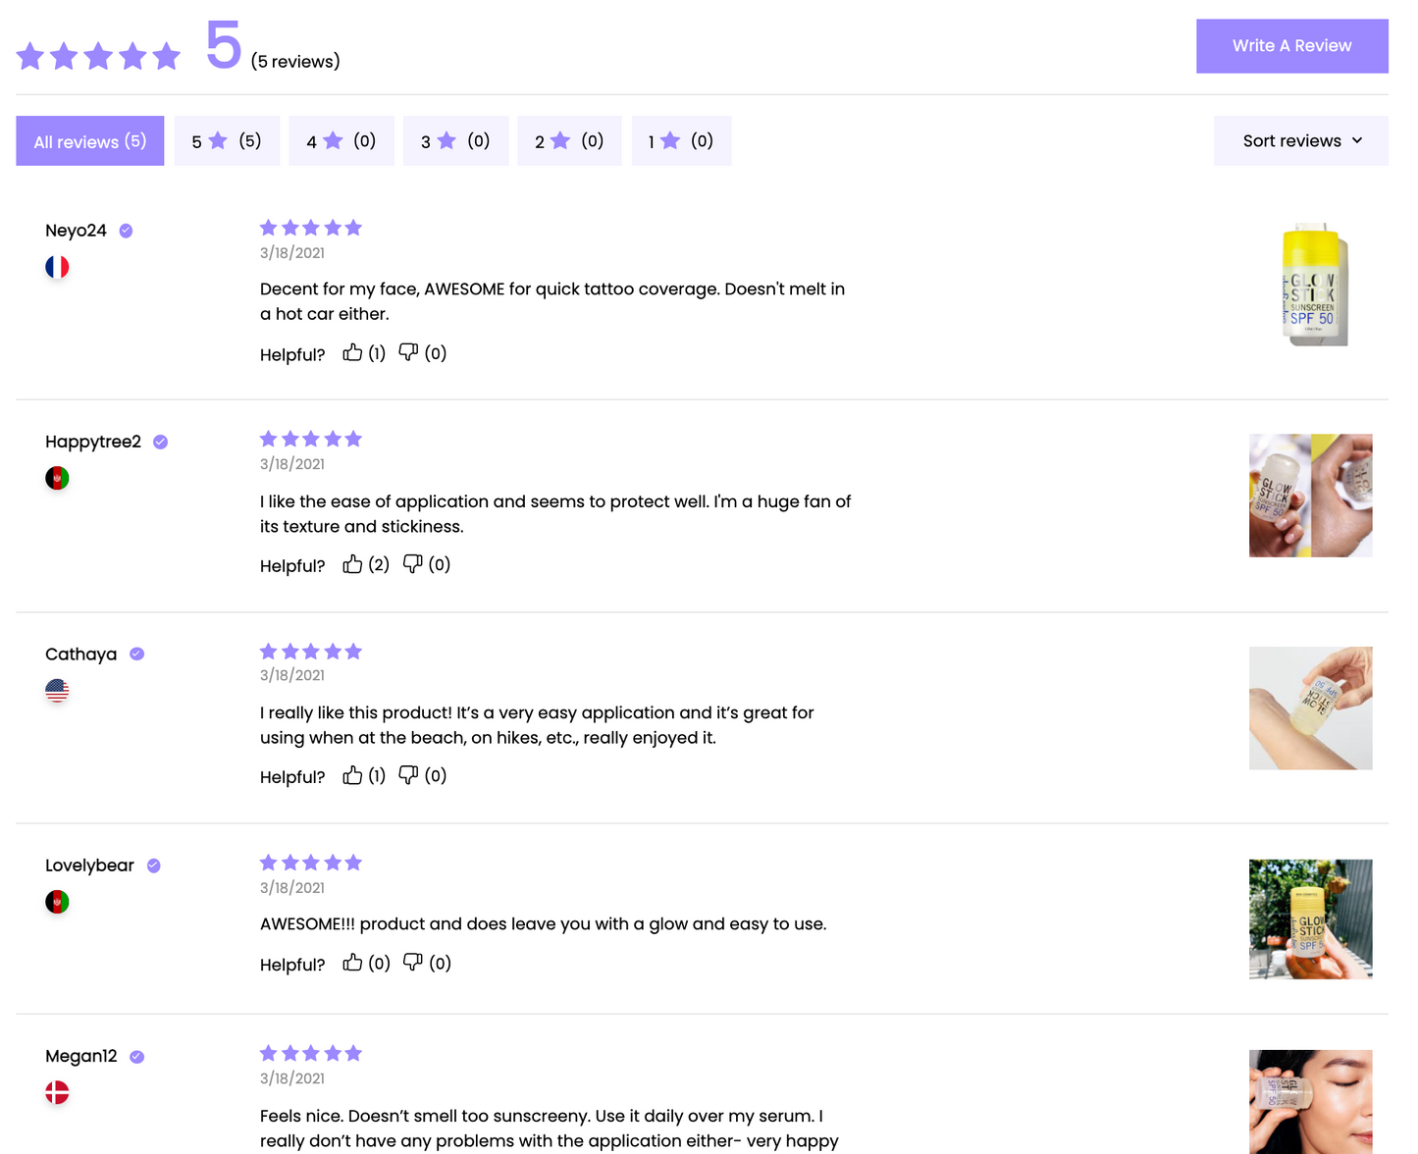Thumbs down Cathaya's review
This screenshot has height=1154, width=1418.
click(x=408, y=776)
